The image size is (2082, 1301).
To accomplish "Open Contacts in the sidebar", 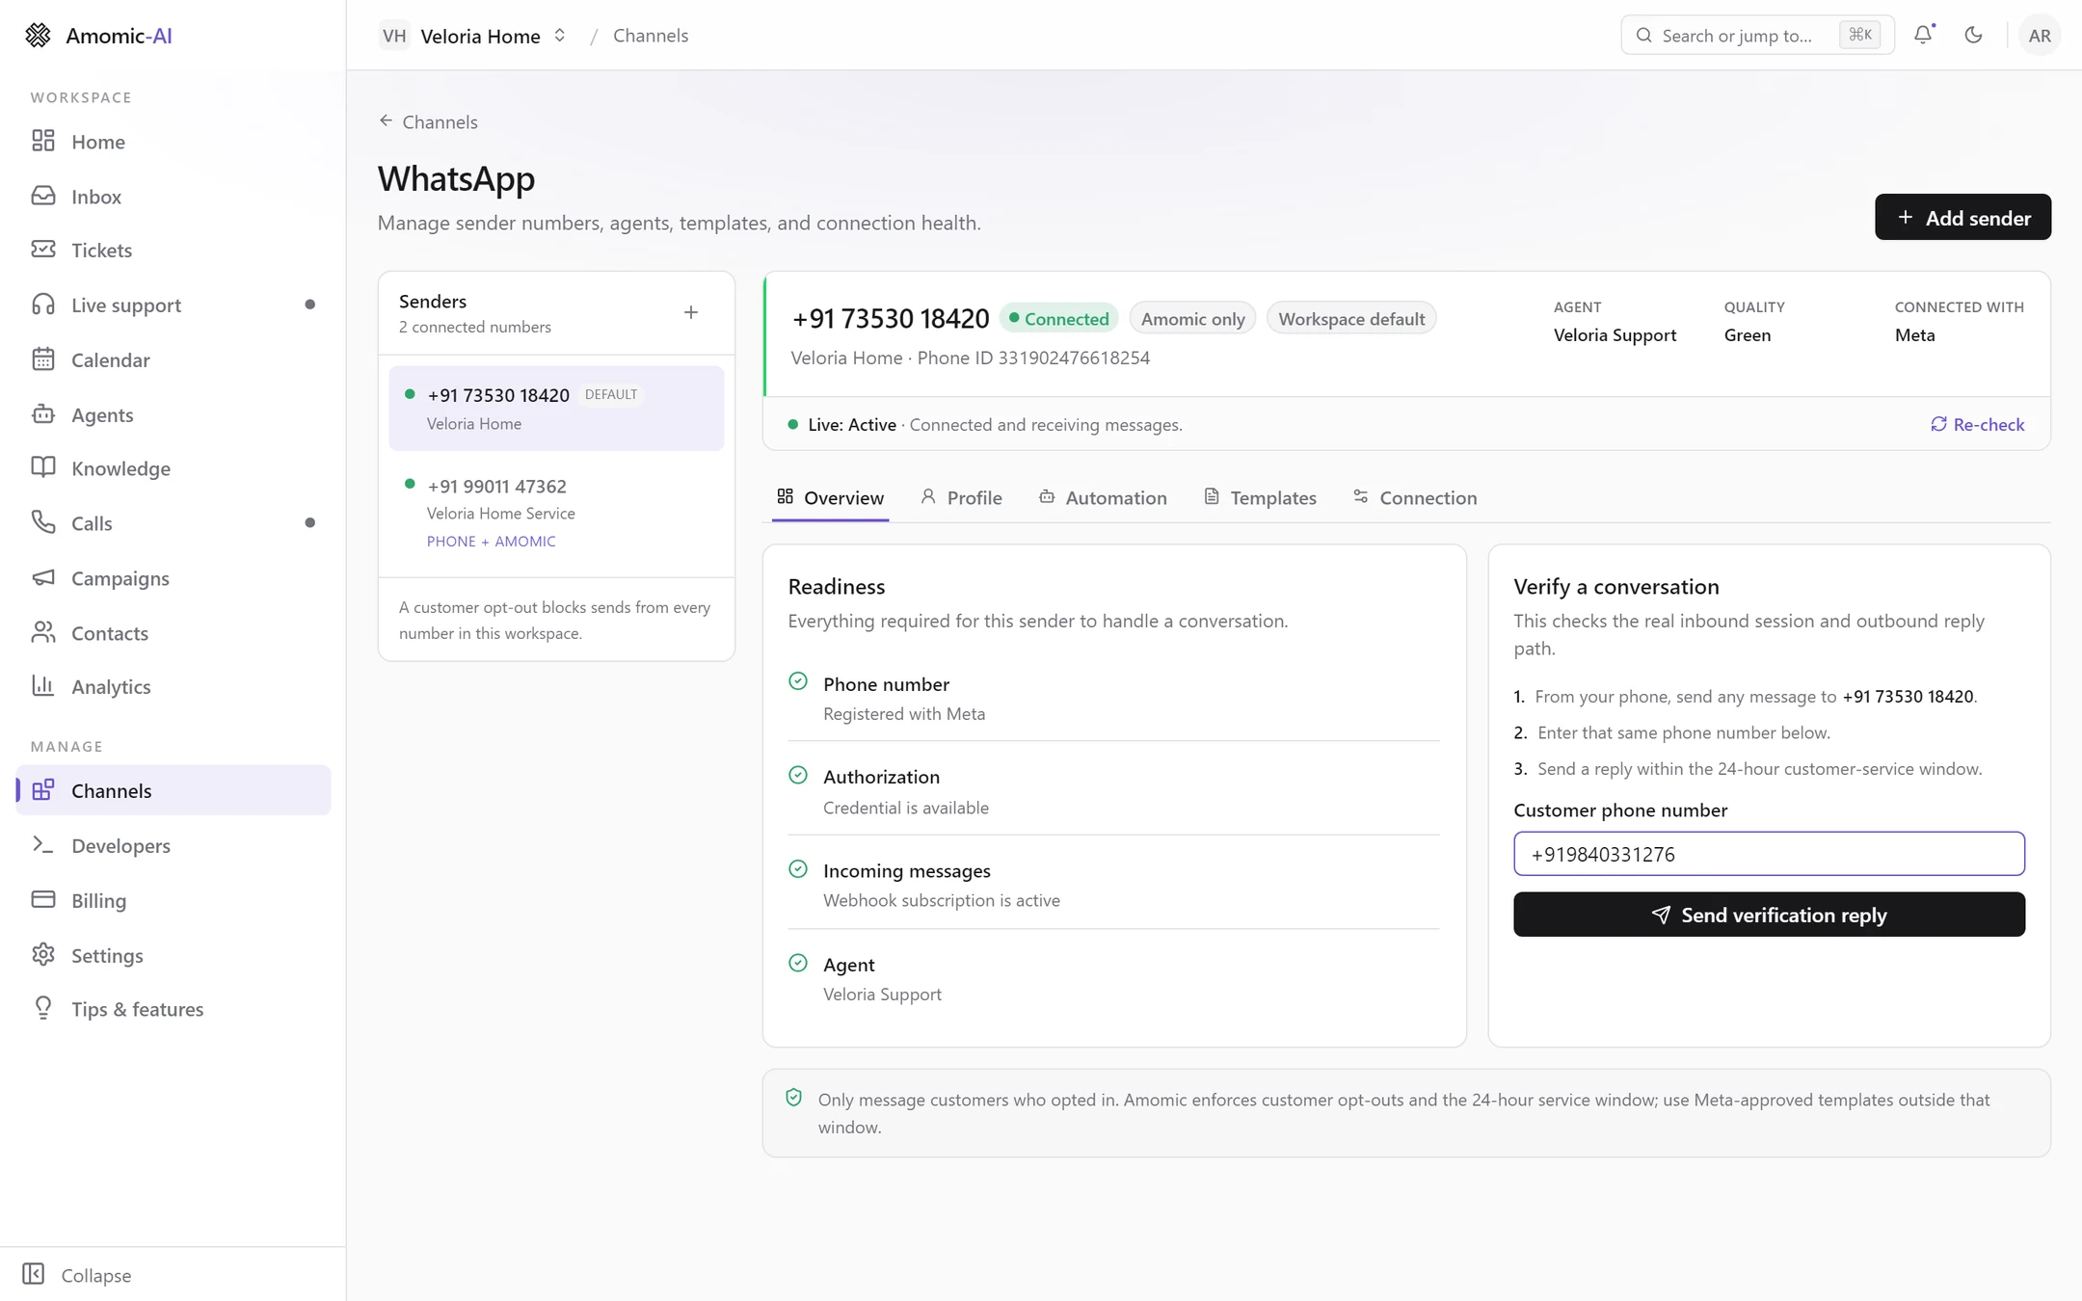I will click(173, 633).
